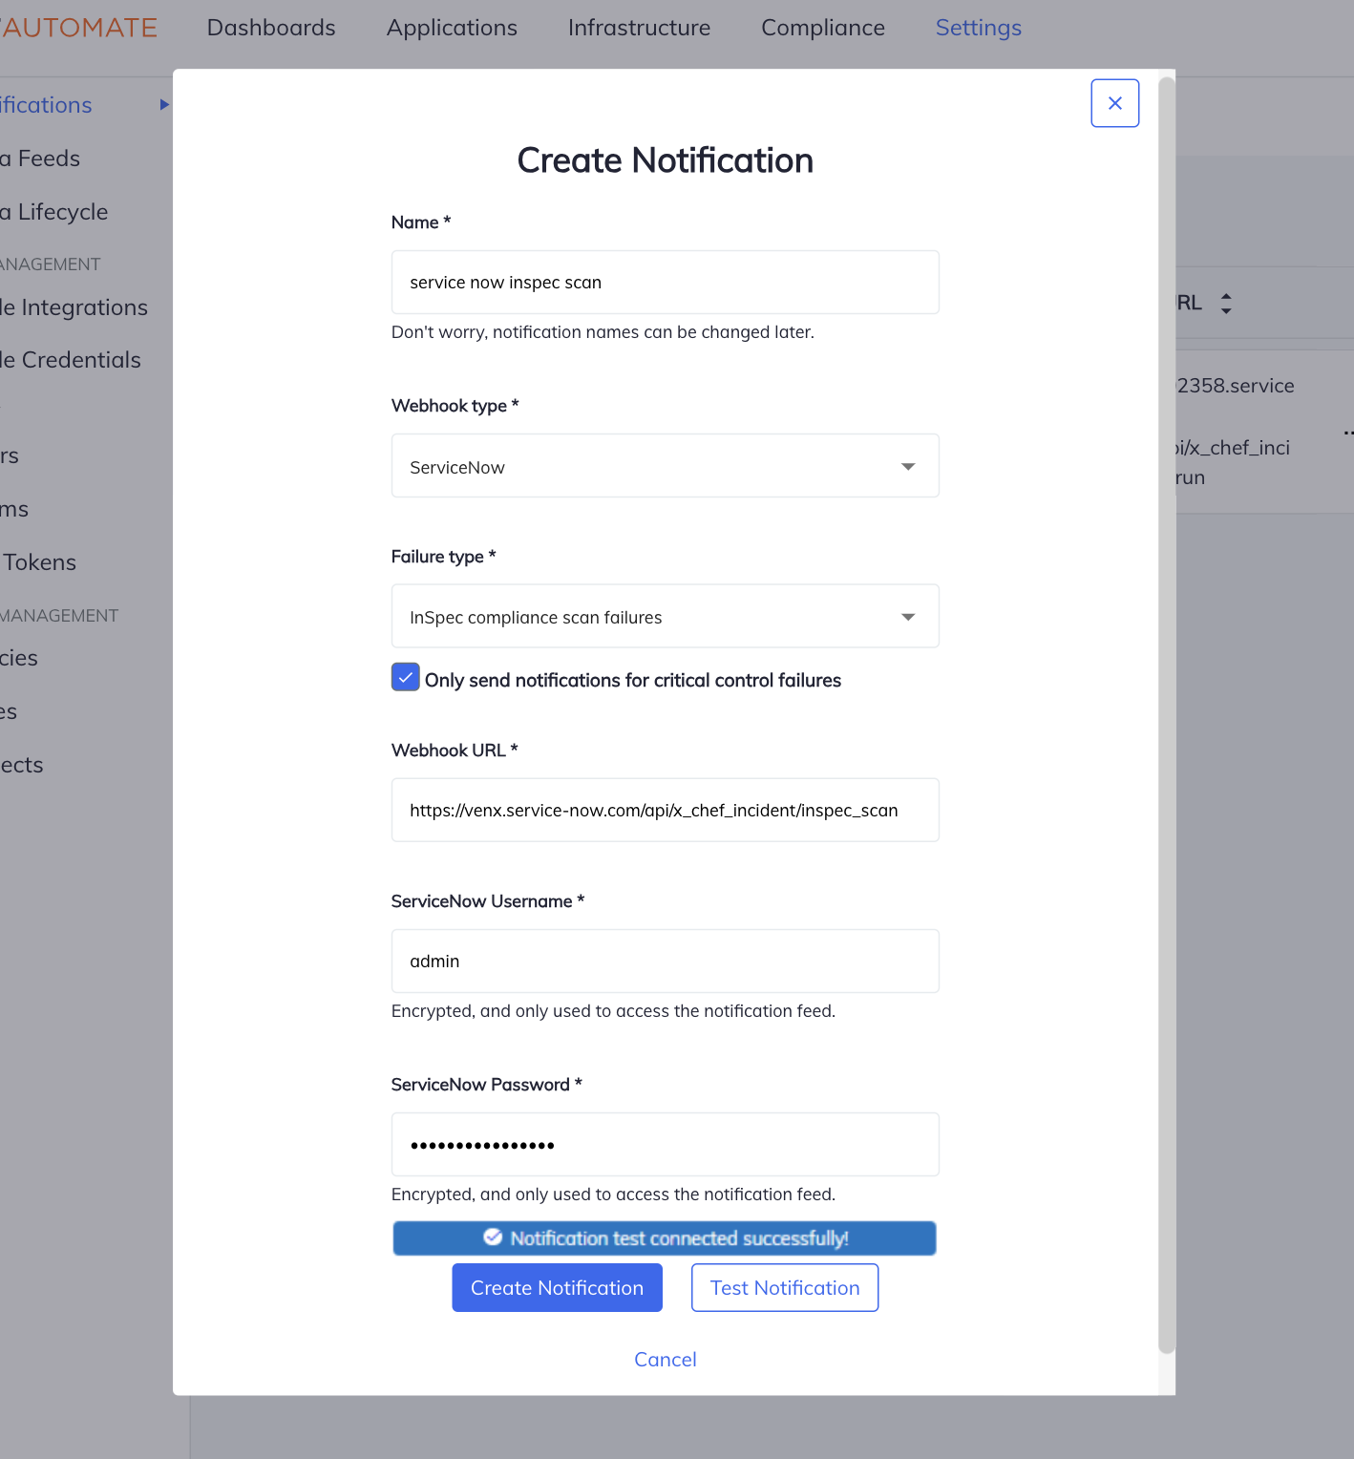
Task: Switch to the Compliance tab
Action: [x=822, y=28]
